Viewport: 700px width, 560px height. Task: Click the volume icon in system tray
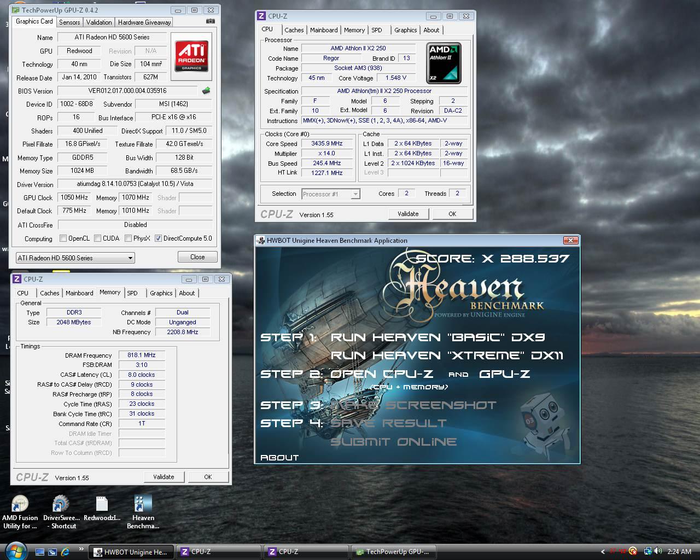tap(658, 551)
